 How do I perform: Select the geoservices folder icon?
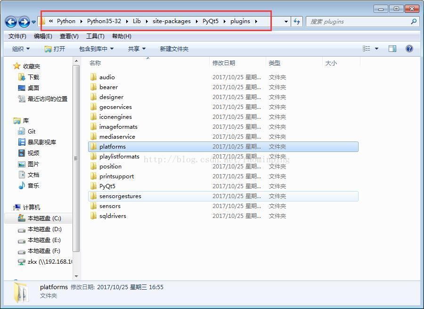(x=93, y=107)
